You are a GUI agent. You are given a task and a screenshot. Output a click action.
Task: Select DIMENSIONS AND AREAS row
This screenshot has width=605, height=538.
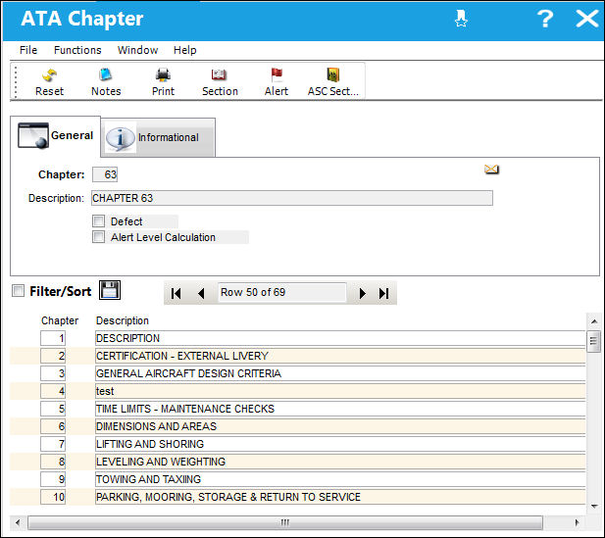pyautogui.click(x=340, y=426)
